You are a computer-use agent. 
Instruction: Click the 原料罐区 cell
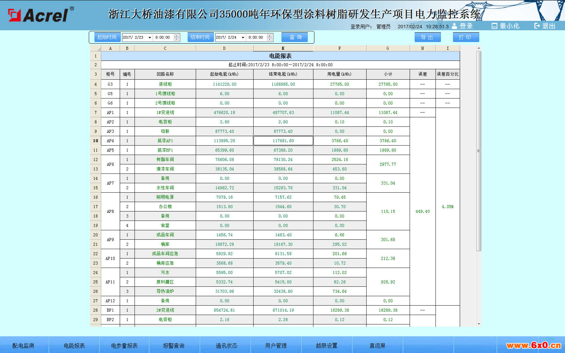point(165,282)
